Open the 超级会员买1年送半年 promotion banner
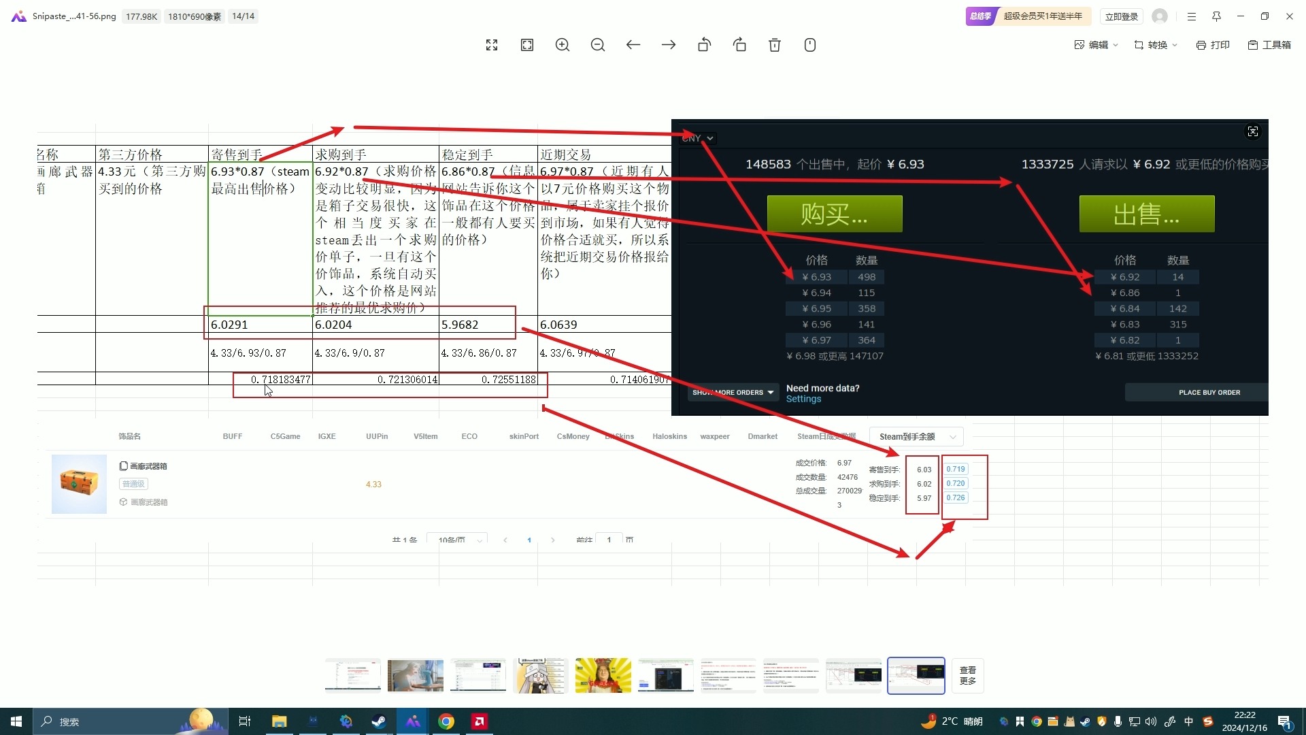This screenshot has width=1306, height=735. tap(1028, 16)
